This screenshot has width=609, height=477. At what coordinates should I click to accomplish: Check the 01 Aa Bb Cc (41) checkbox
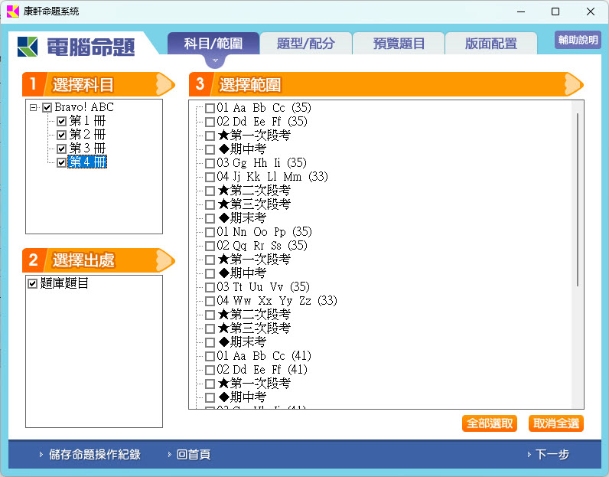[x=210, y=356]
